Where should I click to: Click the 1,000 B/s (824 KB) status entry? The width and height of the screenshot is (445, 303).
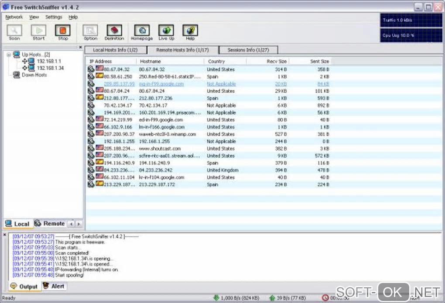click(240, 298)
